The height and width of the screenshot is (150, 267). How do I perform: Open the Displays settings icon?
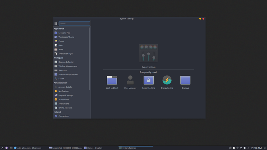(x=185, y=80)
